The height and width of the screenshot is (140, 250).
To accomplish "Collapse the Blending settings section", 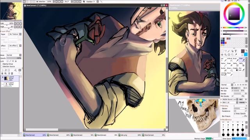I will [x=221, y=106].
